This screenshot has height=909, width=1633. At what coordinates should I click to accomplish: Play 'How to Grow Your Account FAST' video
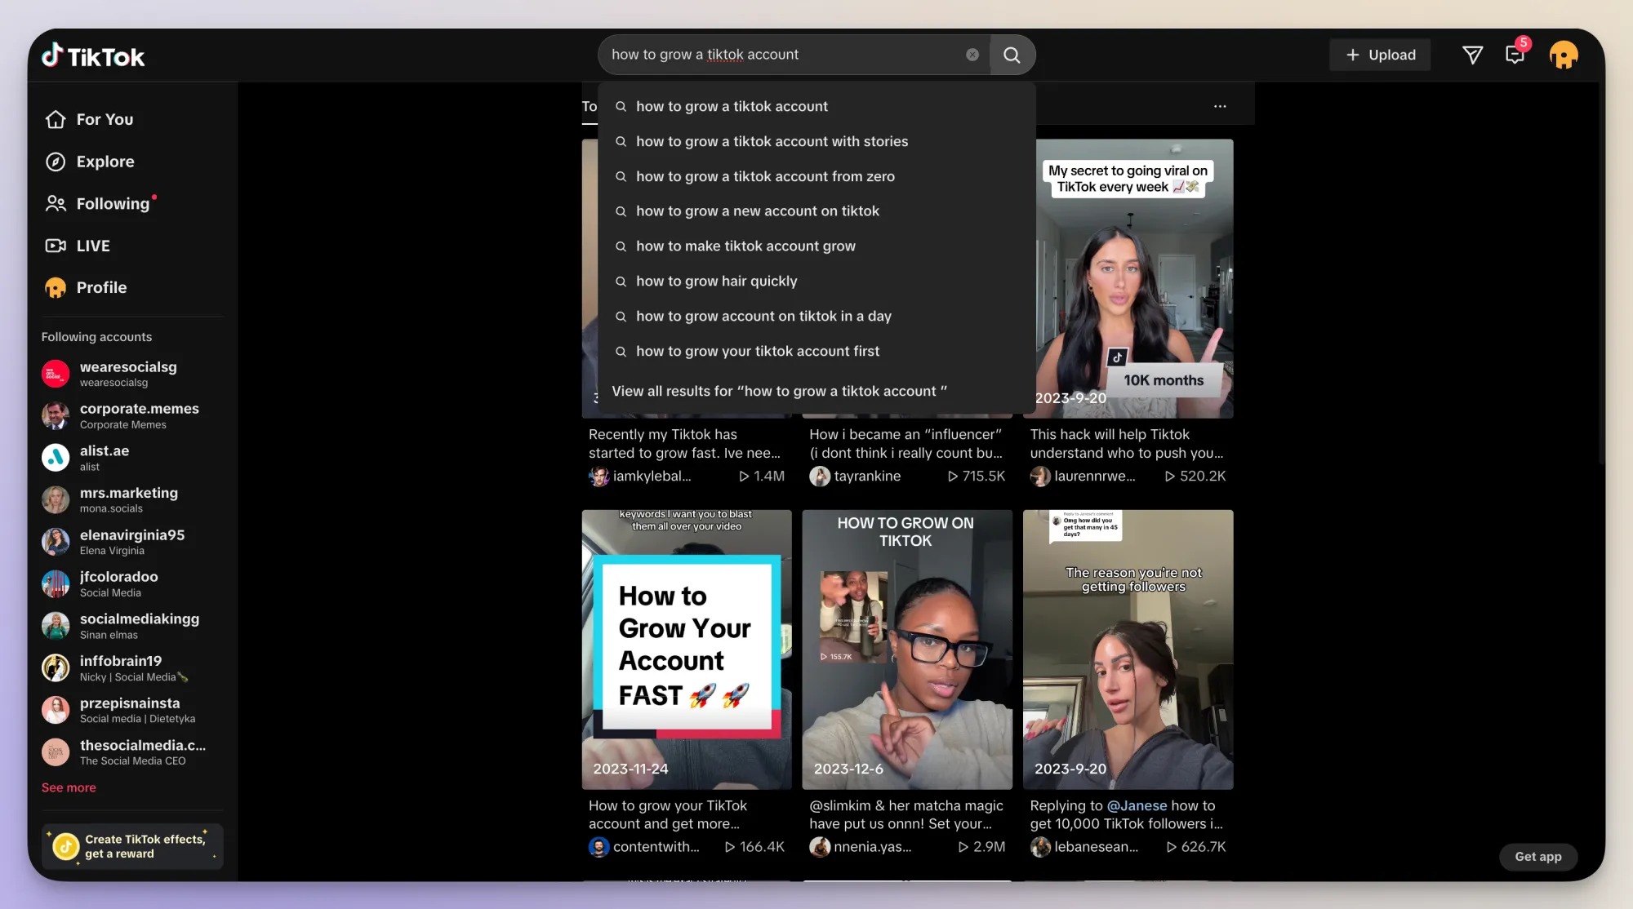pyautogui.click(x=687, y=650)
